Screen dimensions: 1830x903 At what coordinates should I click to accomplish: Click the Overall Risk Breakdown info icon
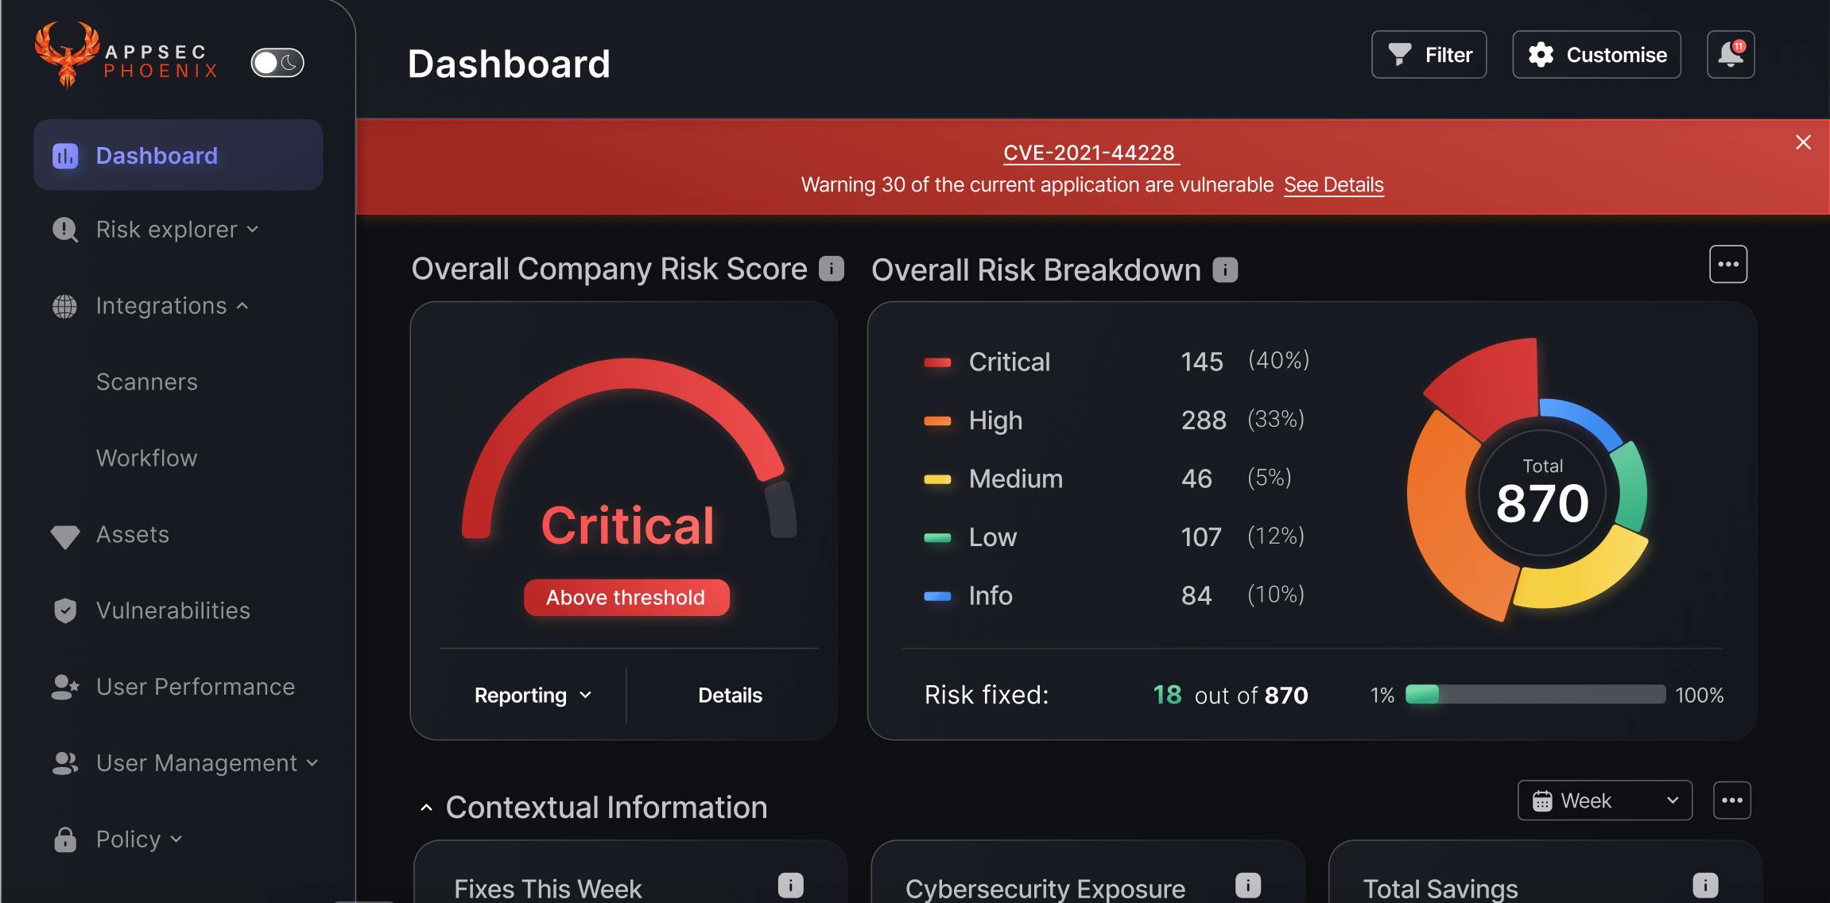(x=1224, y=270)
